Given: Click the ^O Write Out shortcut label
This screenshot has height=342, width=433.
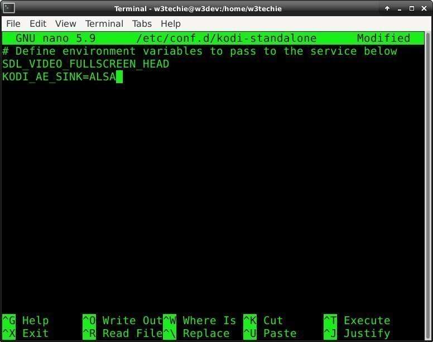Looking at the screenshot, I should coord(123,320).
